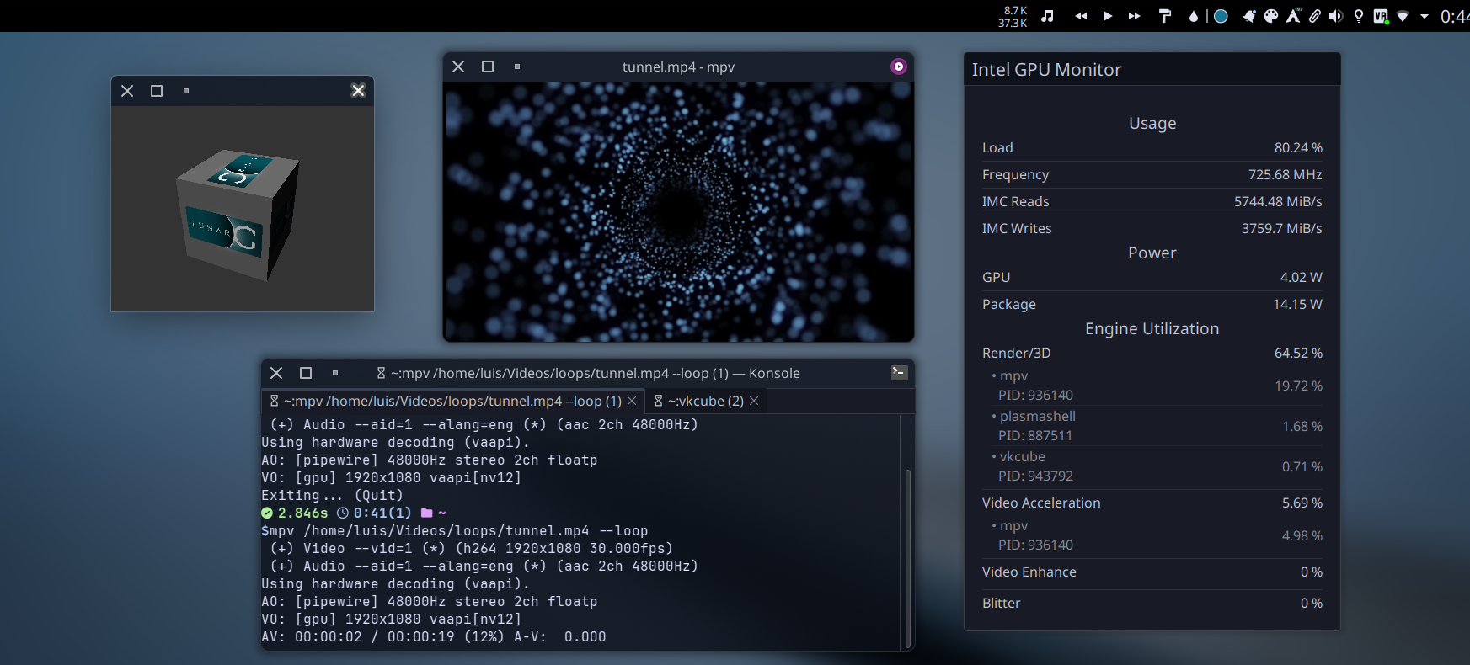Screen dimensions: 1470x665
Task: Skip to next track in panel media controls
Action: 1135,16
